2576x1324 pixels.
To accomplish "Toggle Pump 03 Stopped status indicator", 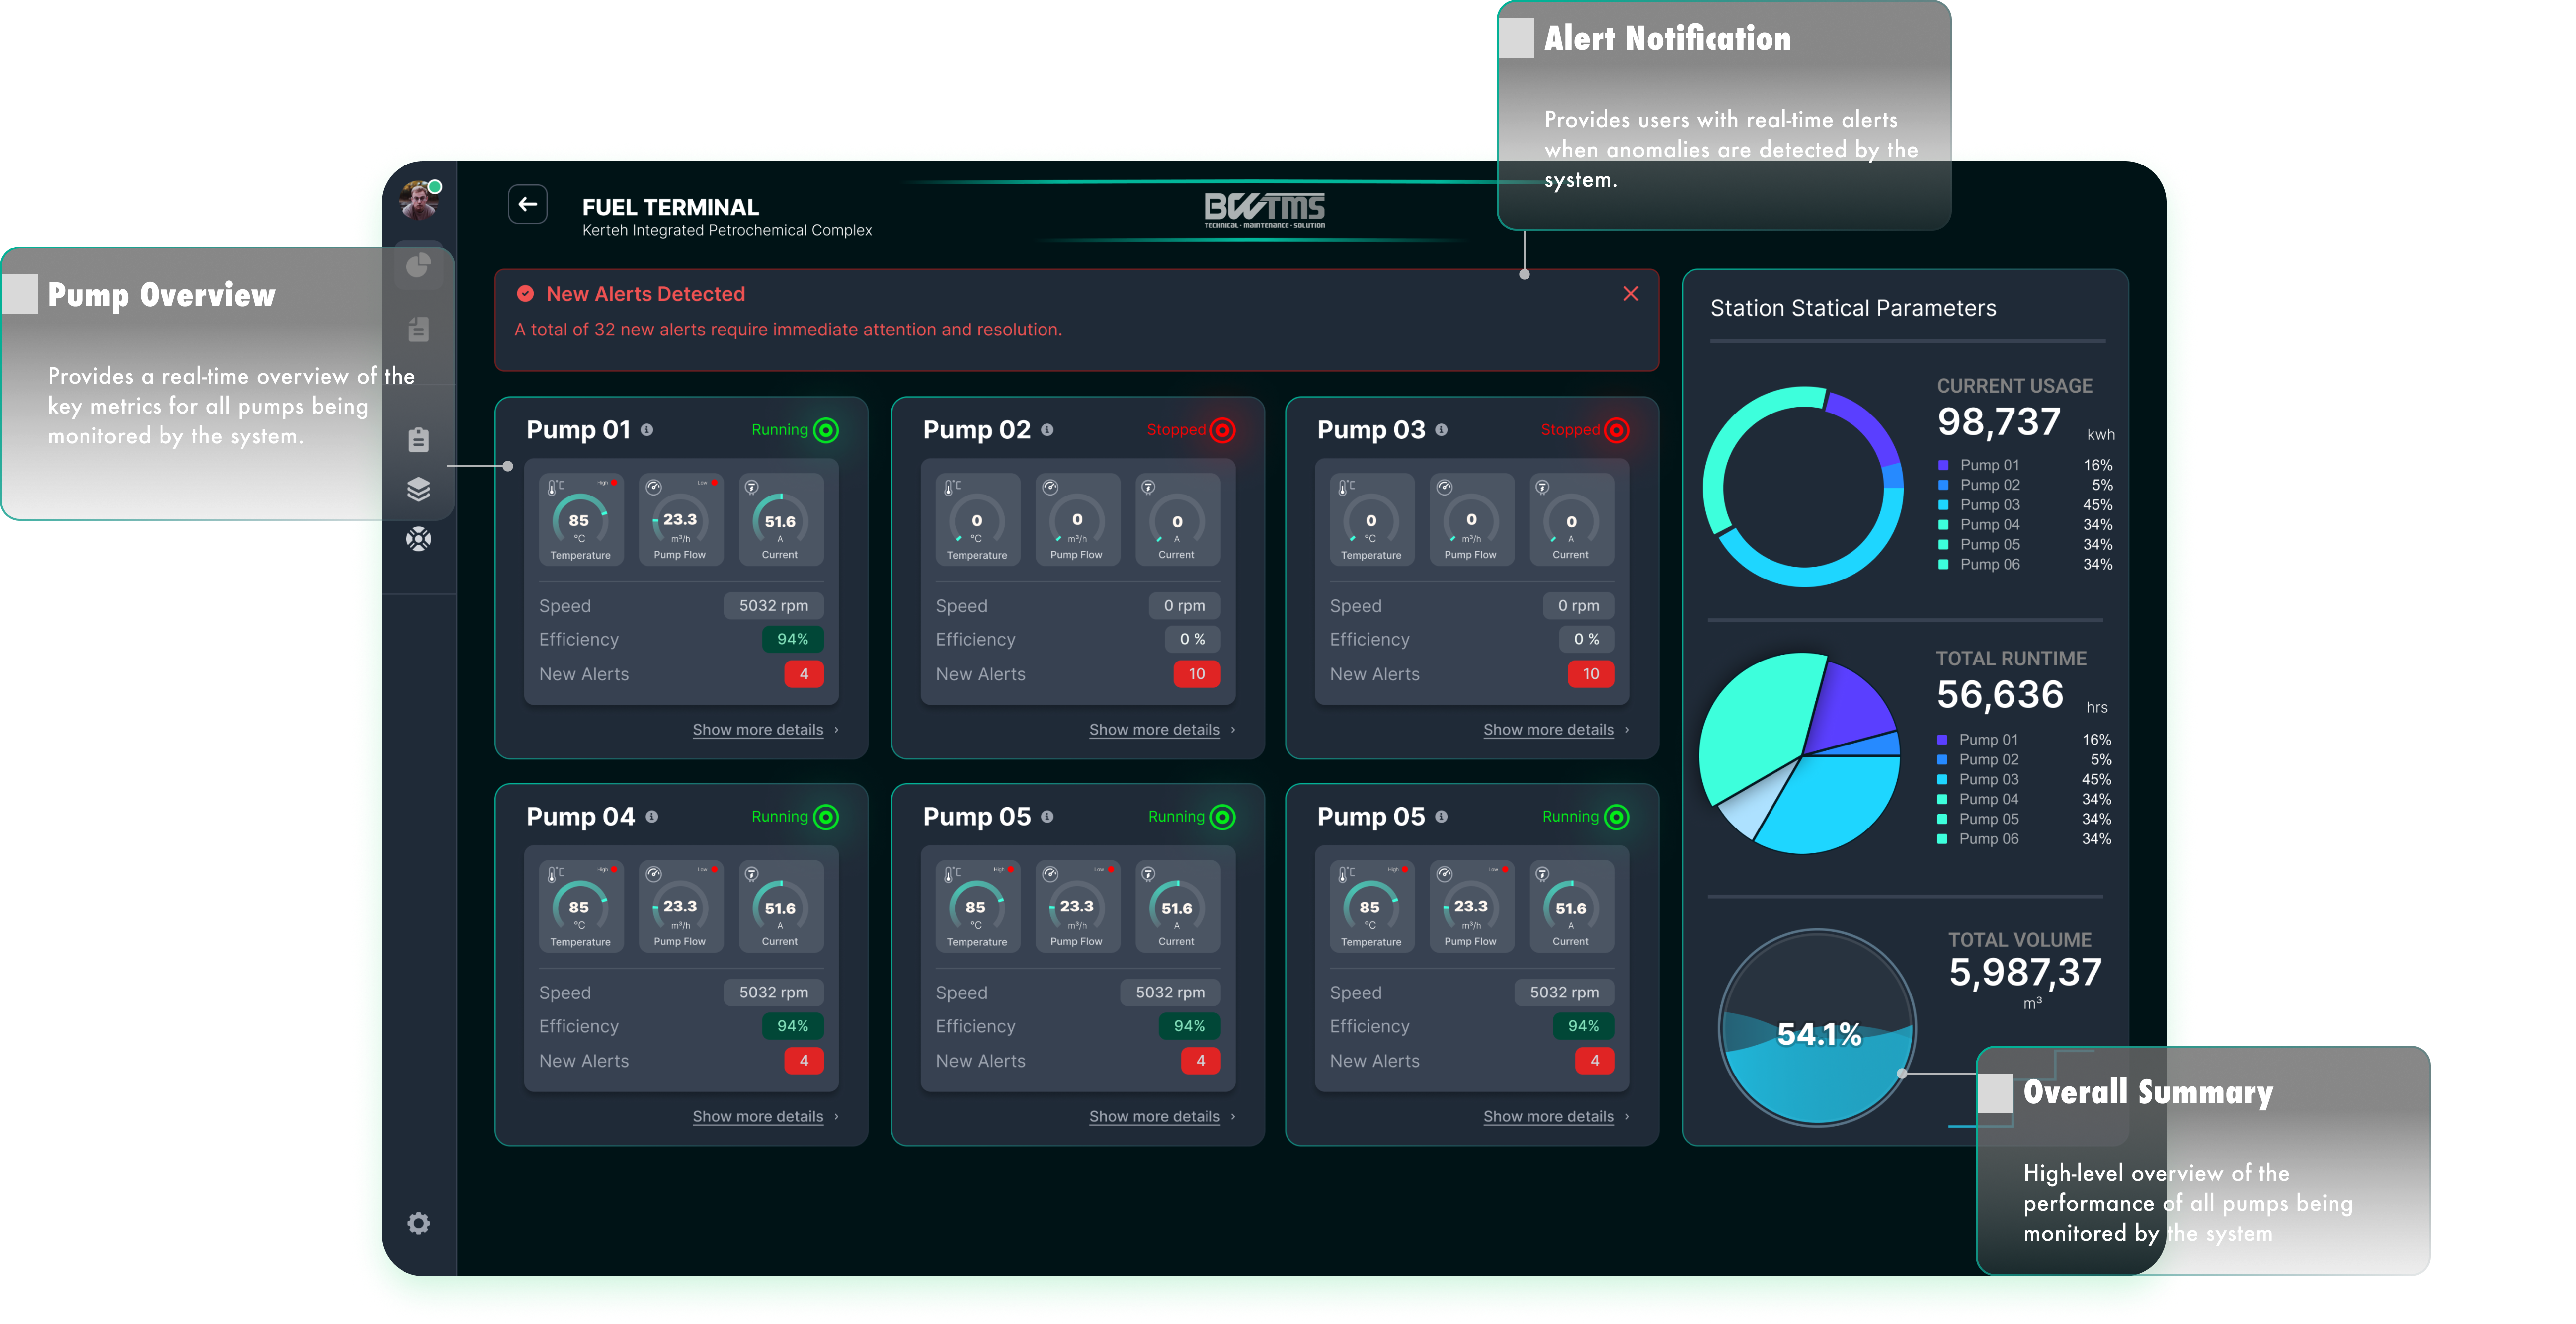I will [x=1616, y=430].
